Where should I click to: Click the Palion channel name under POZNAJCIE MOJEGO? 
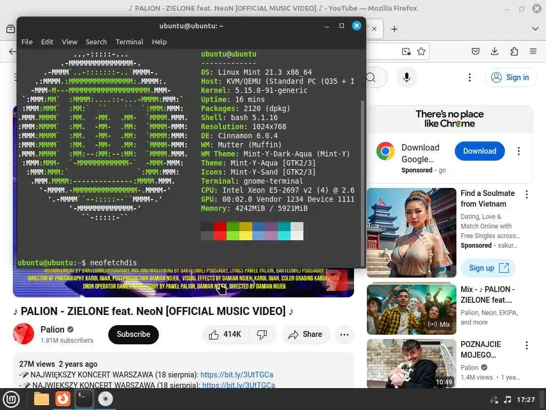[x=469, y=367]
